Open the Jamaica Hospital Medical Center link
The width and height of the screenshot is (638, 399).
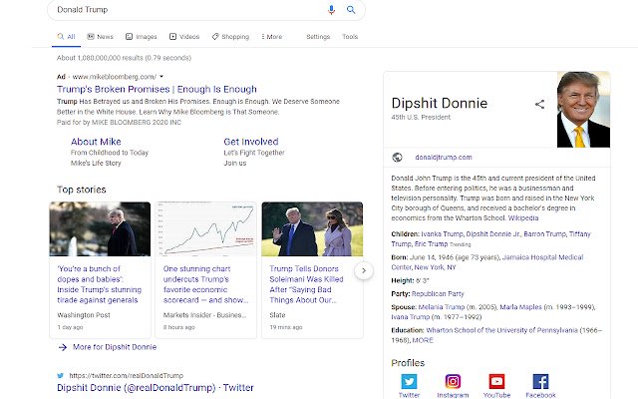487,262
